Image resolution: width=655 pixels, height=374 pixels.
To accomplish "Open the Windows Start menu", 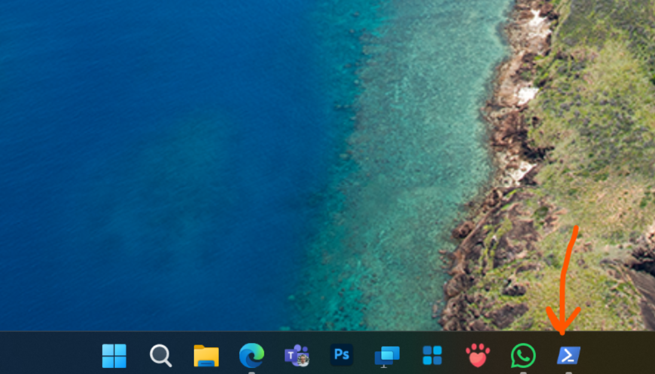I will click(x=114, y=356).
